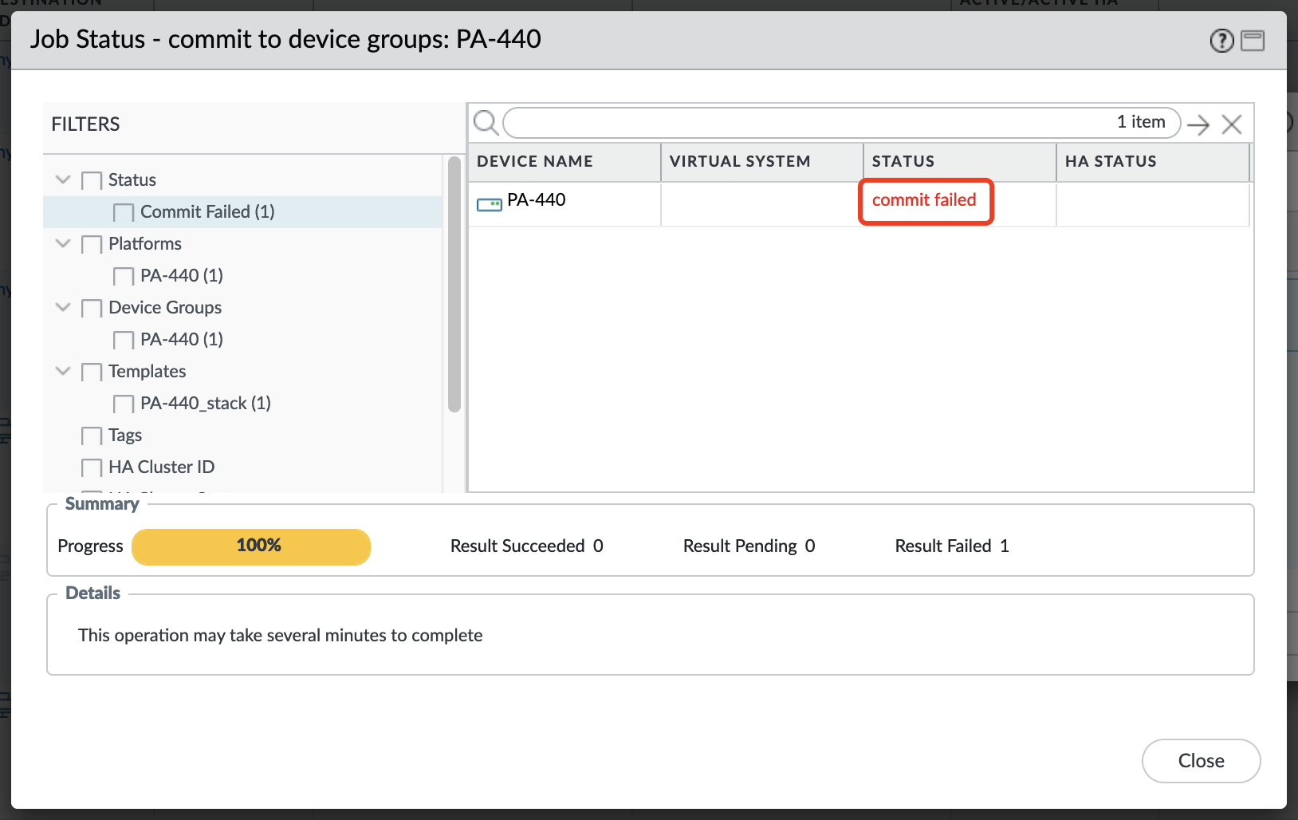Check the Status filter checkbox
This screenshot has height=820, width=1298.
[92, 181]
